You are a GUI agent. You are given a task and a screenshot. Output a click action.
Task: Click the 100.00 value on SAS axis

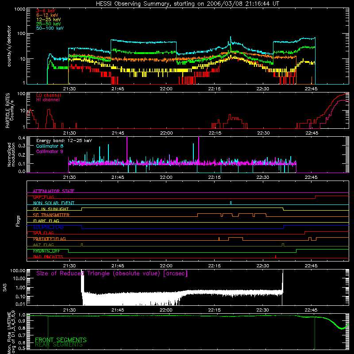pyautogui.click(x=18, y=270)
